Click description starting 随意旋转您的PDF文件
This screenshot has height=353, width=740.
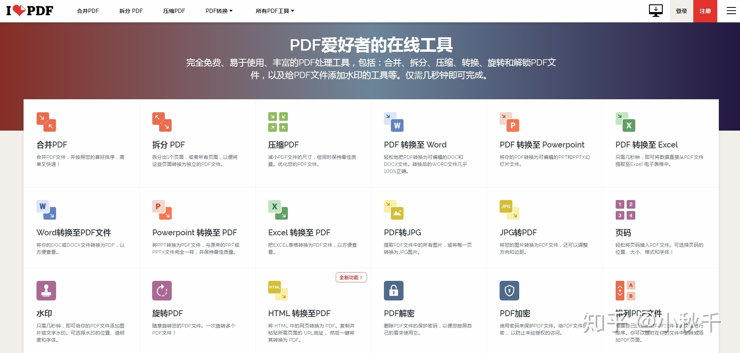[x=194, y=329]
